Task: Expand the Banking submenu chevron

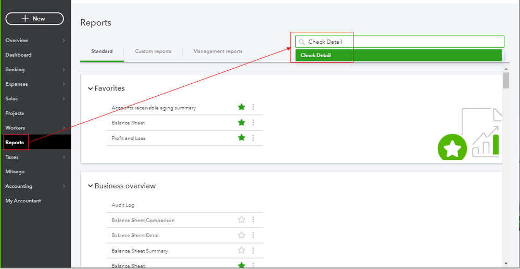Action: pyautogui.click(x=64, y=70)
